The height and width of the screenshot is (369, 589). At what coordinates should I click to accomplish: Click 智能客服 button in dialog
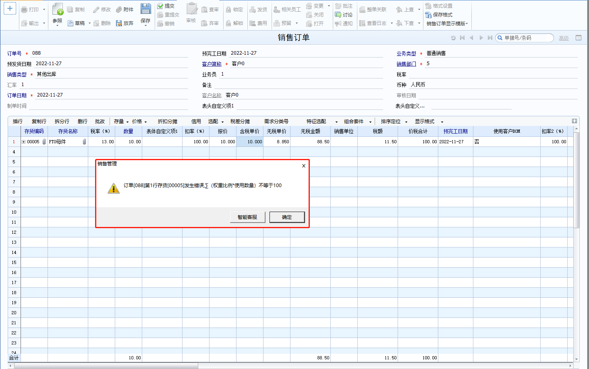(x=247, y=217)
